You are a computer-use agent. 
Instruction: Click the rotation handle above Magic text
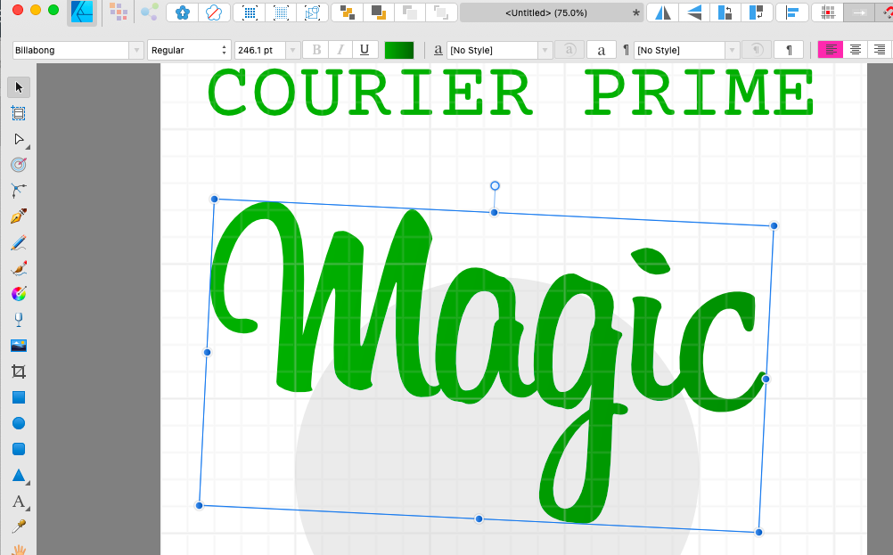click(495, 185)
